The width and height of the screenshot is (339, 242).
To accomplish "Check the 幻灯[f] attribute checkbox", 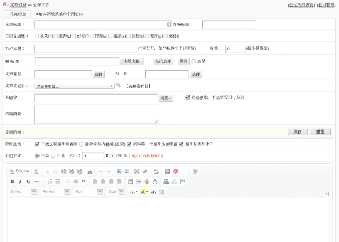I will 73,36.
